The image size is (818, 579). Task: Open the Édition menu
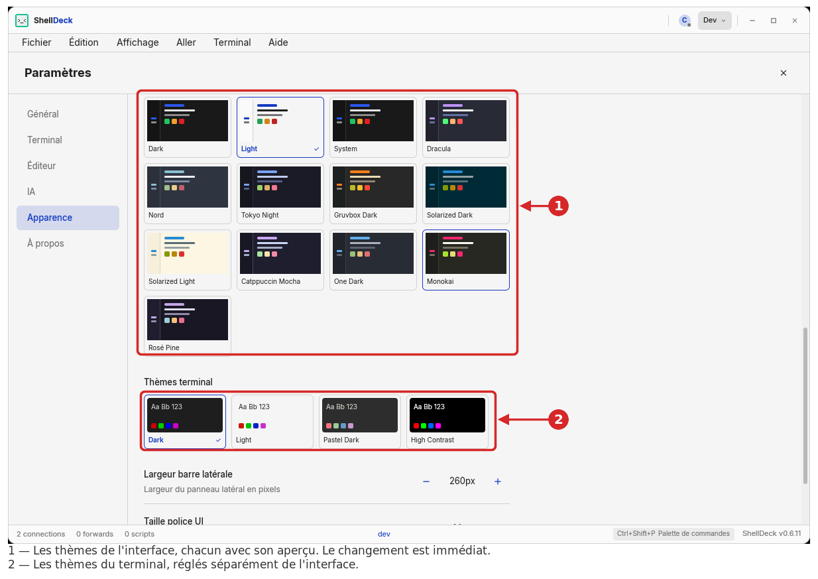point(84,42)
